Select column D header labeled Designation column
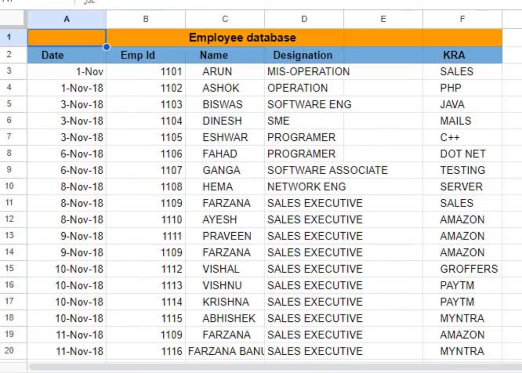Viewport: 522px width, 373px height. pos(304,19)
